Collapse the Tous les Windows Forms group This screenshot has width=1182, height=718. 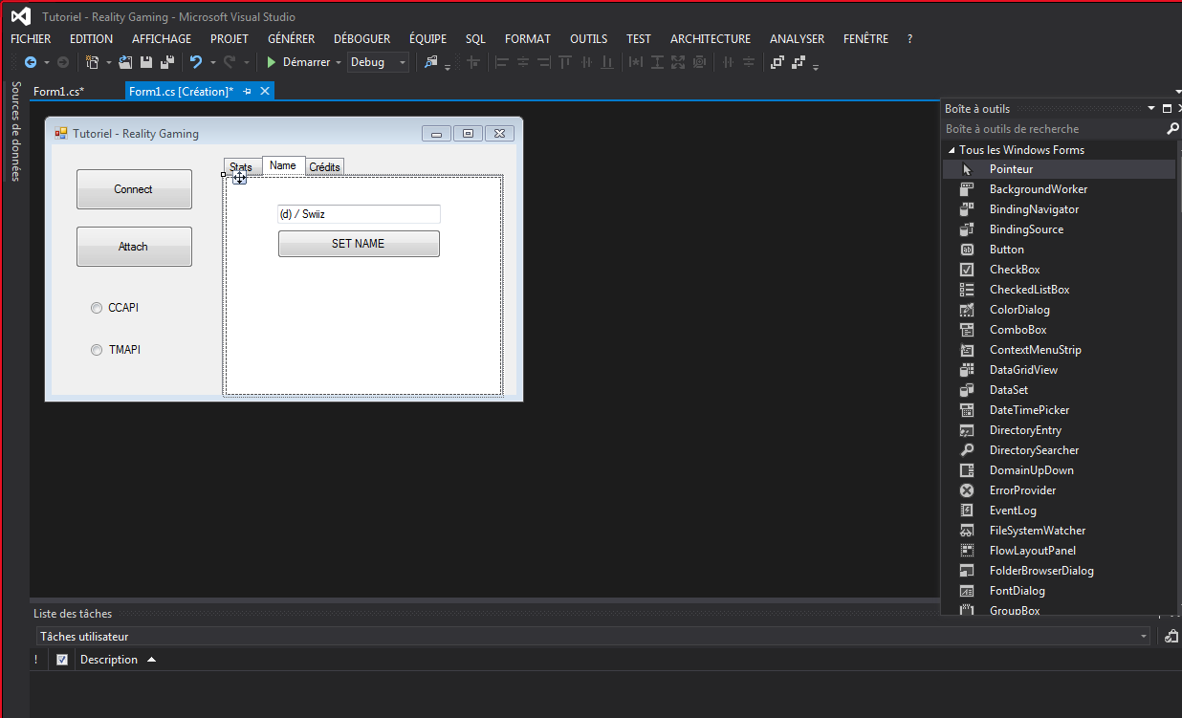coord(952,150)
